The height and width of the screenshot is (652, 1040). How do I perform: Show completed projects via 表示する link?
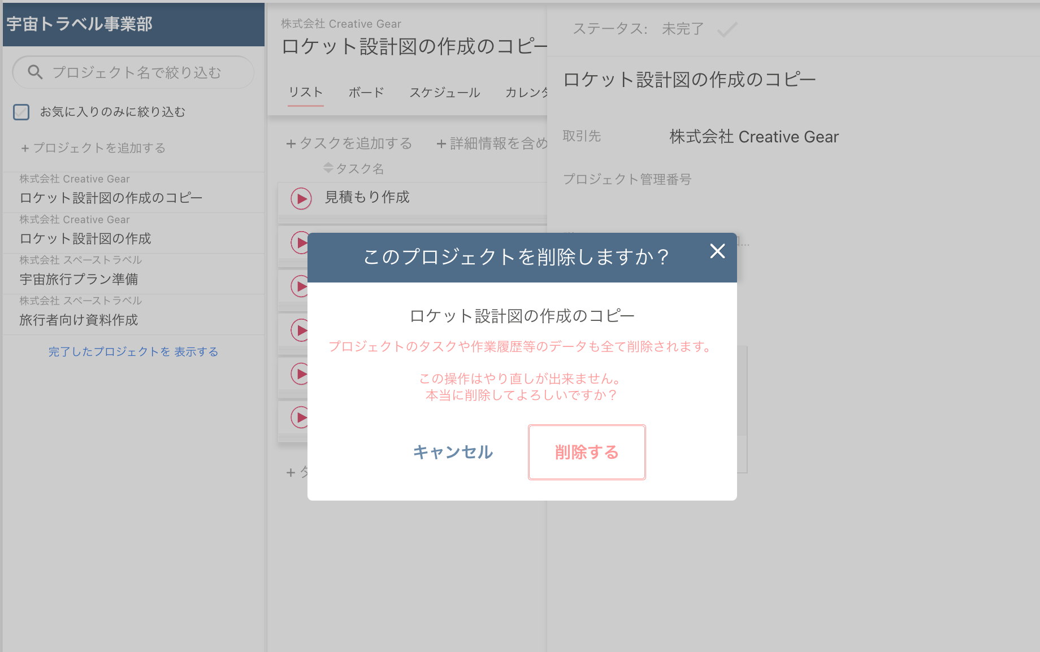(196, 351)
